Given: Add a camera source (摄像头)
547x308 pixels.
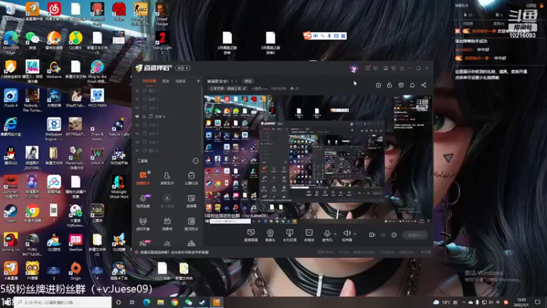Looking at the screenshot, I should [x=270, y=235].
